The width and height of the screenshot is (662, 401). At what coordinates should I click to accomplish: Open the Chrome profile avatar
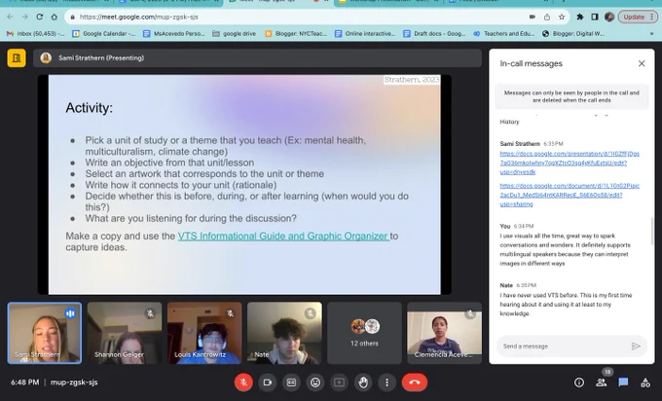(609, 17)
